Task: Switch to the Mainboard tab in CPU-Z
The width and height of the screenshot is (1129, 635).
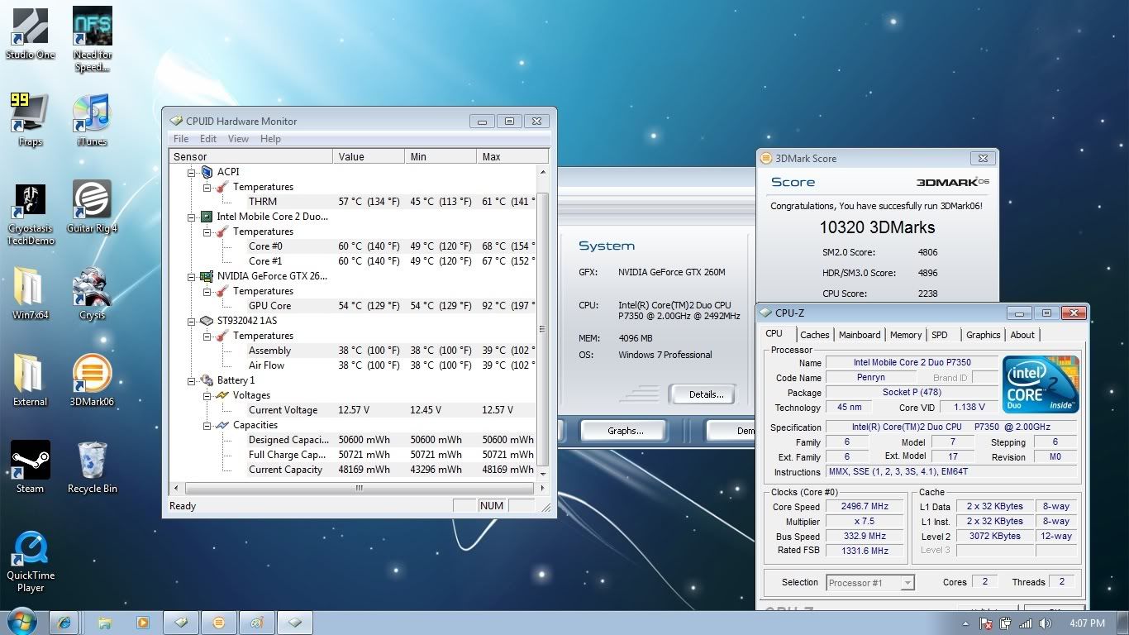Action: 860,335
